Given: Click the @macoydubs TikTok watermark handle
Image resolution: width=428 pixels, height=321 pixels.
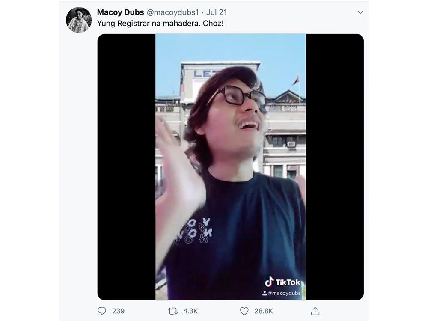Looking at the screenshot, I should (x=284, y=293).
